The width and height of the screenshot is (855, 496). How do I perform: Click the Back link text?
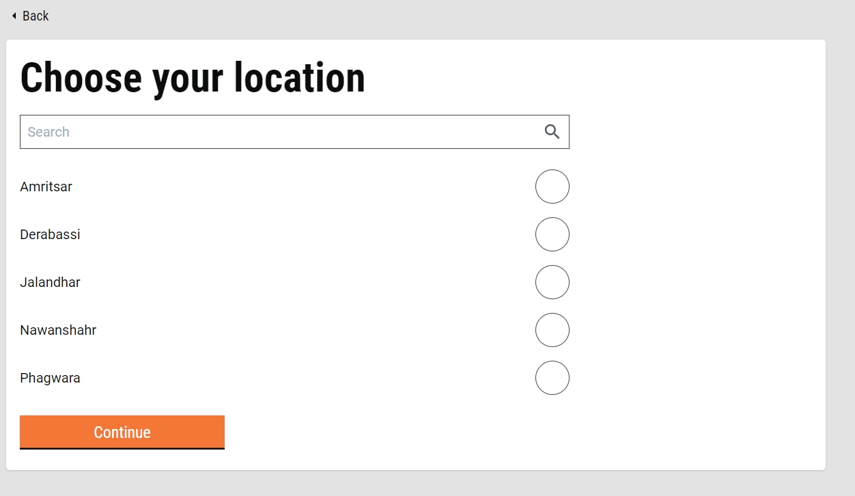pos(36,16)
